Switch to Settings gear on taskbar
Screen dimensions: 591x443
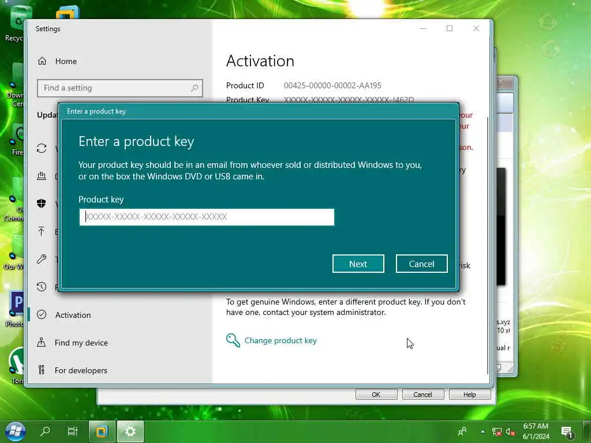pos(130,431)
